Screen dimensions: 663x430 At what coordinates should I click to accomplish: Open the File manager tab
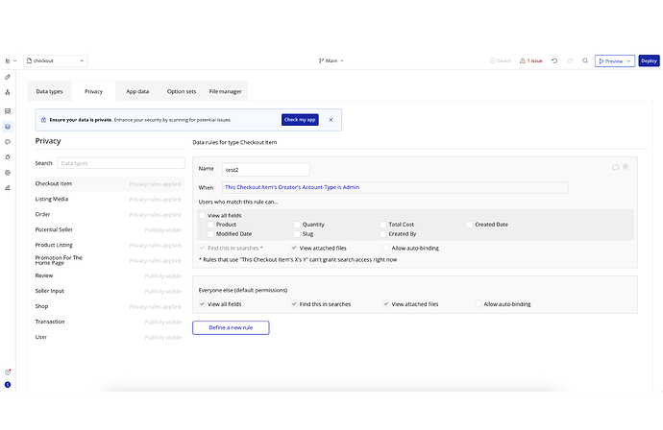[226, 91]
